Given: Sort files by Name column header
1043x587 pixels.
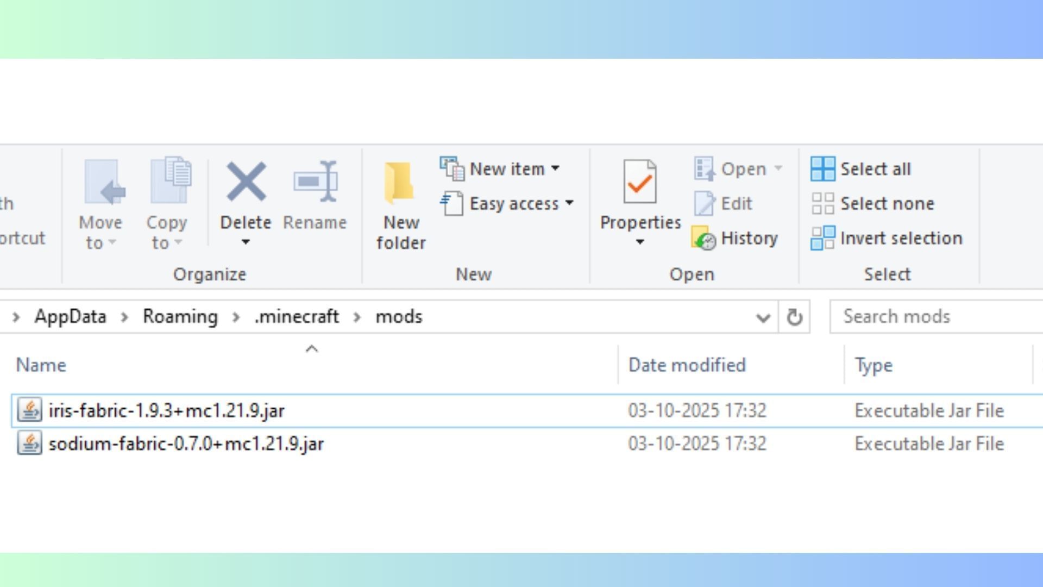Looking at the screenshot, I should pos(41,365).
